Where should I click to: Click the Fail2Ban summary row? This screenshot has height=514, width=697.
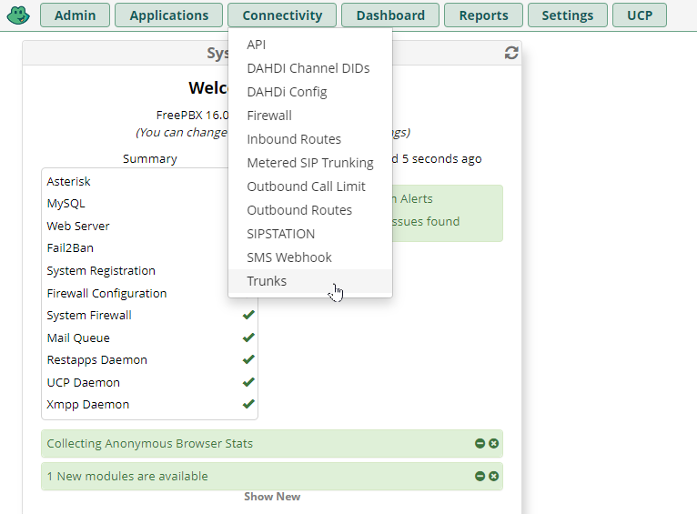point(150,247)
